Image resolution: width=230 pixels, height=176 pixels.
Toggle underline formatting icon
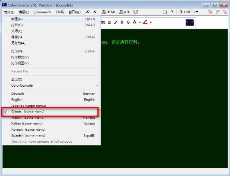point(122,22)
